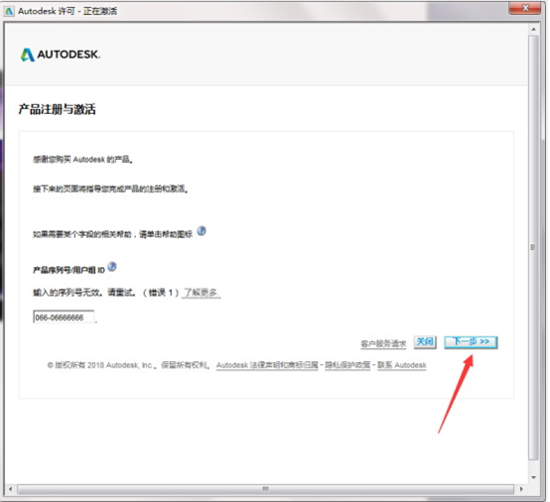This screenshot has width=550, height=502.
Task: Click the horizontal scrollbar thumb
Action: [x=265, y=489]
